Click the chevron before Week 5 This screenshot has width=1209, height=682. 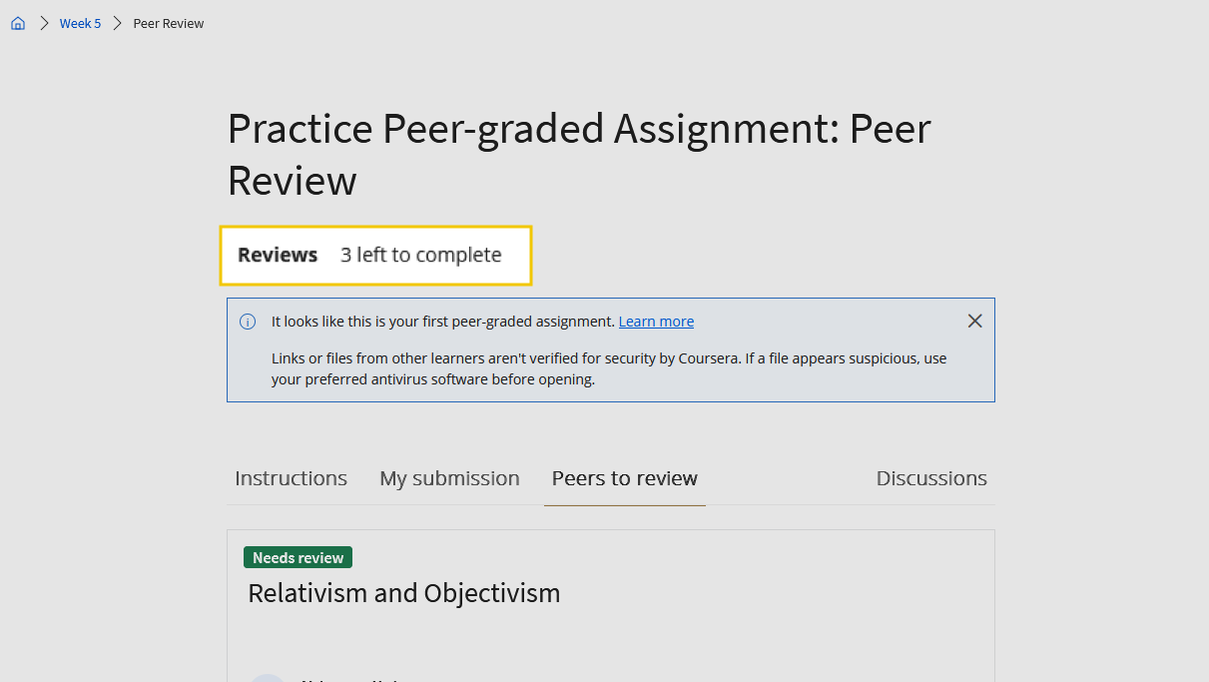[44, 23]
